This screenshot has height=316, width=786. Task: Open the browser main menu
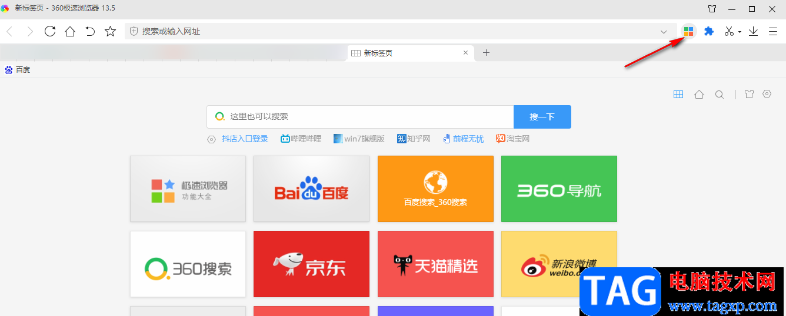click(x=773, y=32)
